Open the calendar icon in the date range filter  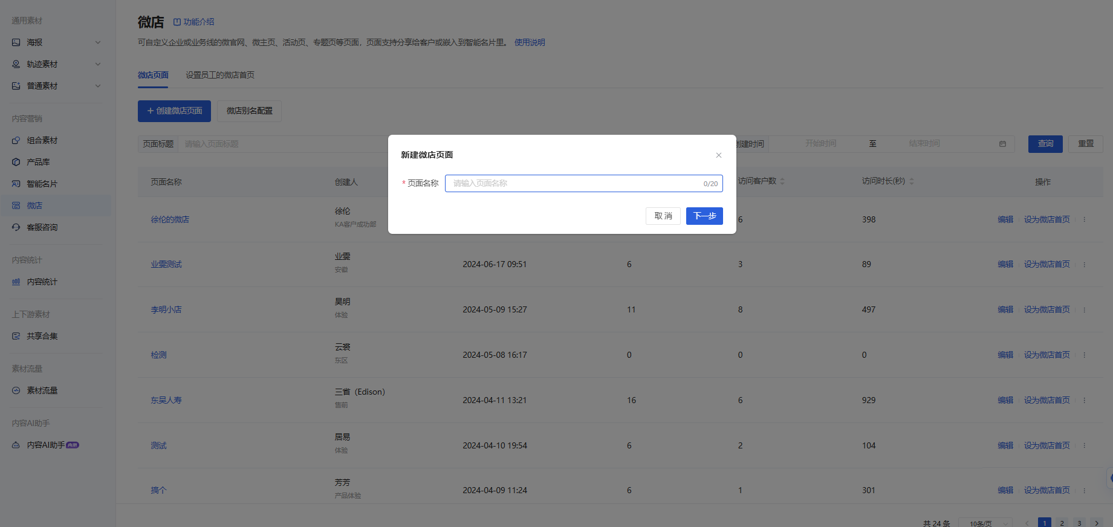1002,144
